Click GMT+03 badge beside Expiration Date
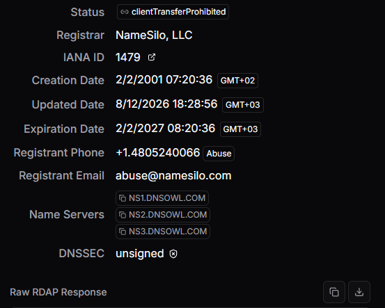The width and height of the screenshot is (385, 308). (240, 129)
